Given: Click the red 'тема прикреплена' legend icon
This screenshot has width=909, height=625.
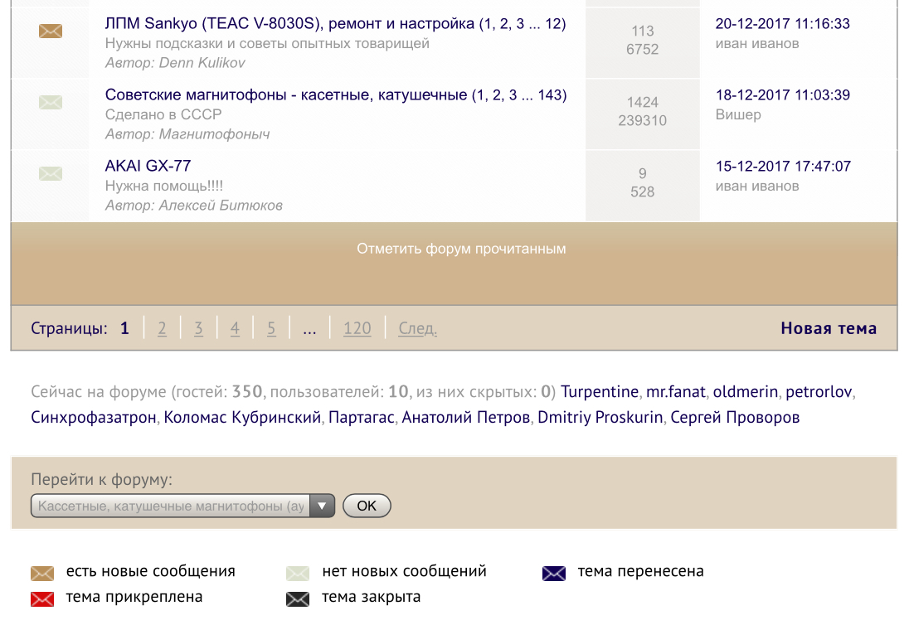Looking at the screenshot, I should (42, 598).
